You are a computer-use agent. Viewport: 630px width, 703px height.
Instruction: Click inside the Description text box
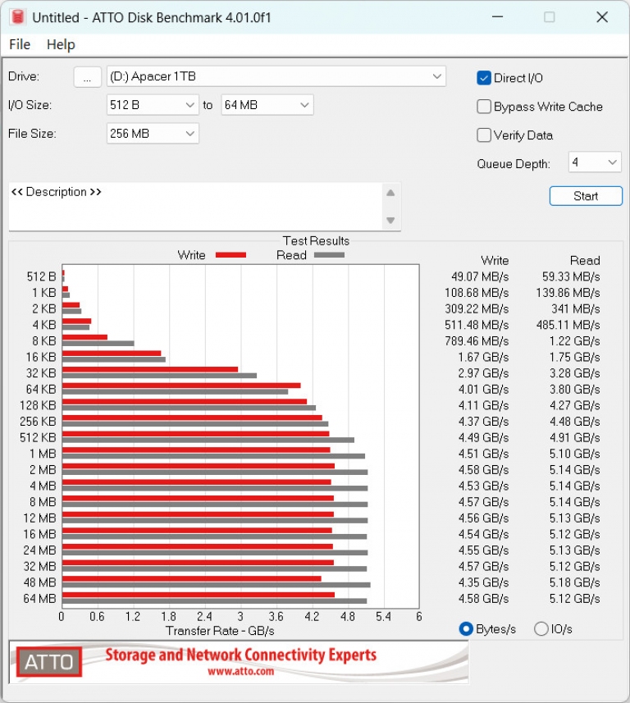click(x=195, y=206)
